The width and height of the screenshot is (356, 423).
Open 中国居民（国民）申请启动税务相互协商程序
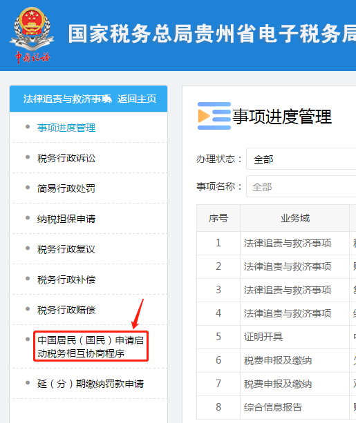91,346
